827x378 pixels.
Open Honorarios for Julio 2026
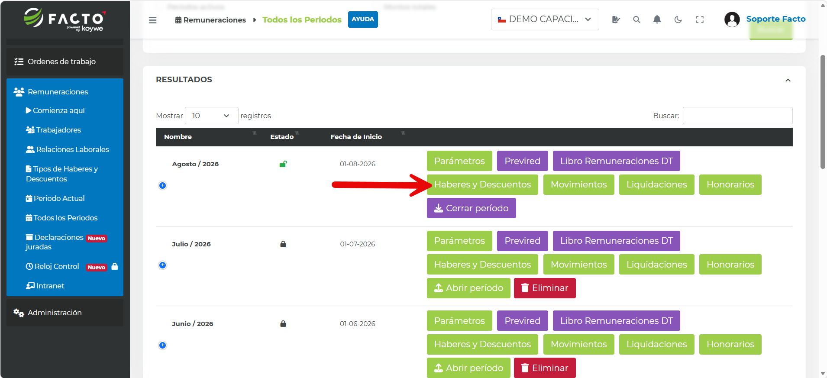click(x=730, y=265)
